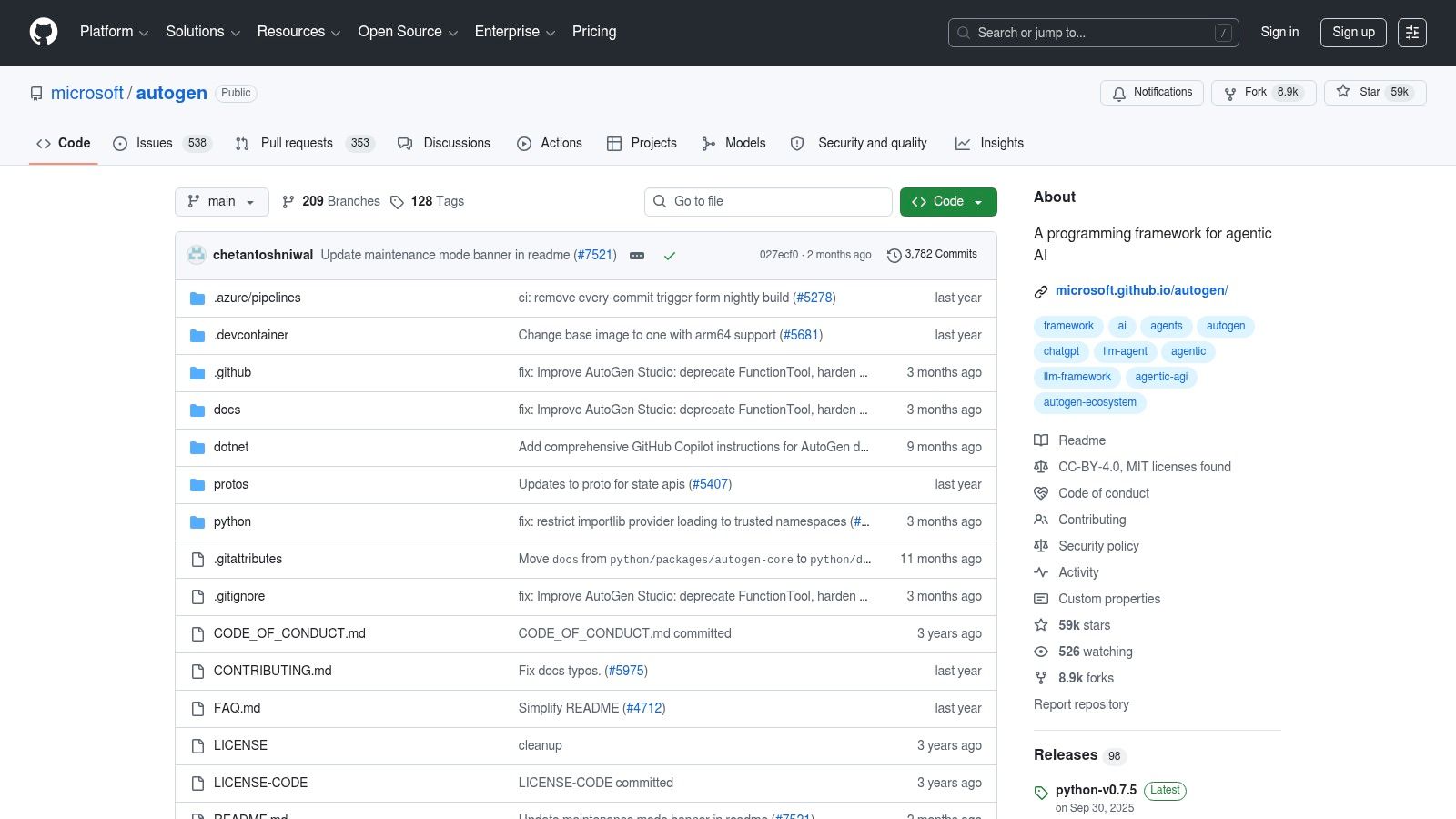Open the Discussions tab
The image size is (1456, 819).
coord(444,144)
